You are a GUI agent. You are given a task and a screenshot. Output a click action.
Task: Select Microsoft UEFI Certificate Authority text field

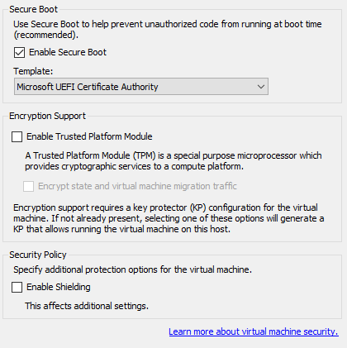88,87
